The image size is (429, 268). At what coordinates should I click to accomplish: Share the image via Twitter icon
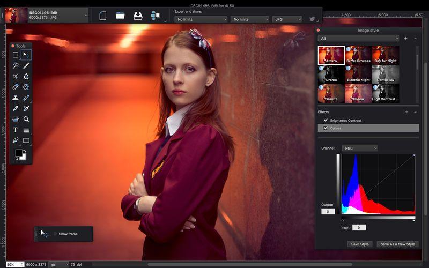pyautogui.click(x=312, y=19)
